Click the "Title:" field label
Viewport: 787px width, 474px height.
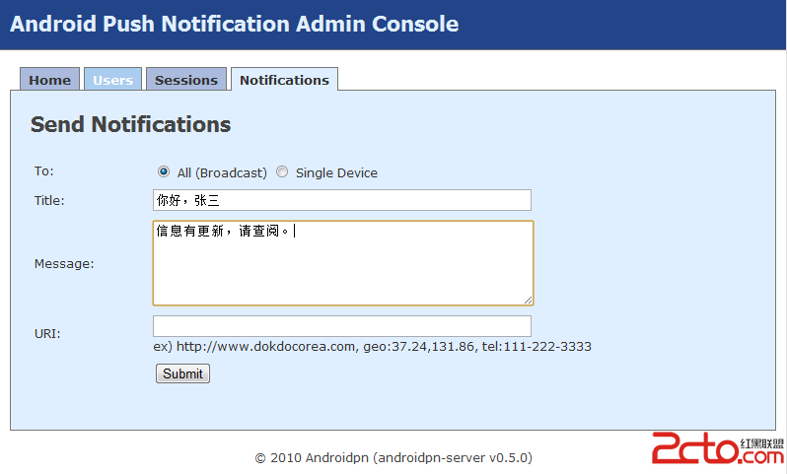click(x=49, y=201)
